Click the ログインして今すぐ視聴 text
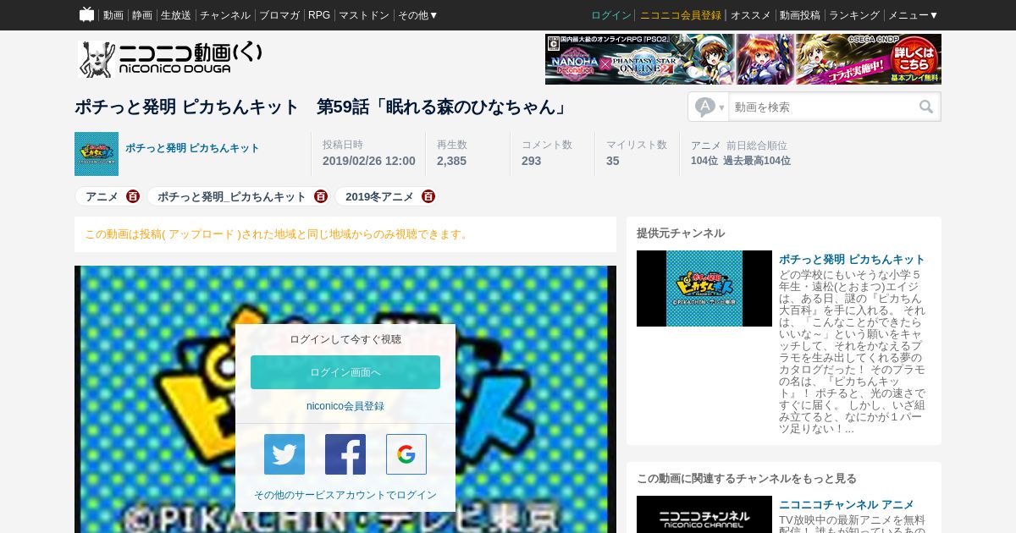This screenshot has width=1016, height=533. pyautogui.click(x=345, y=339)
